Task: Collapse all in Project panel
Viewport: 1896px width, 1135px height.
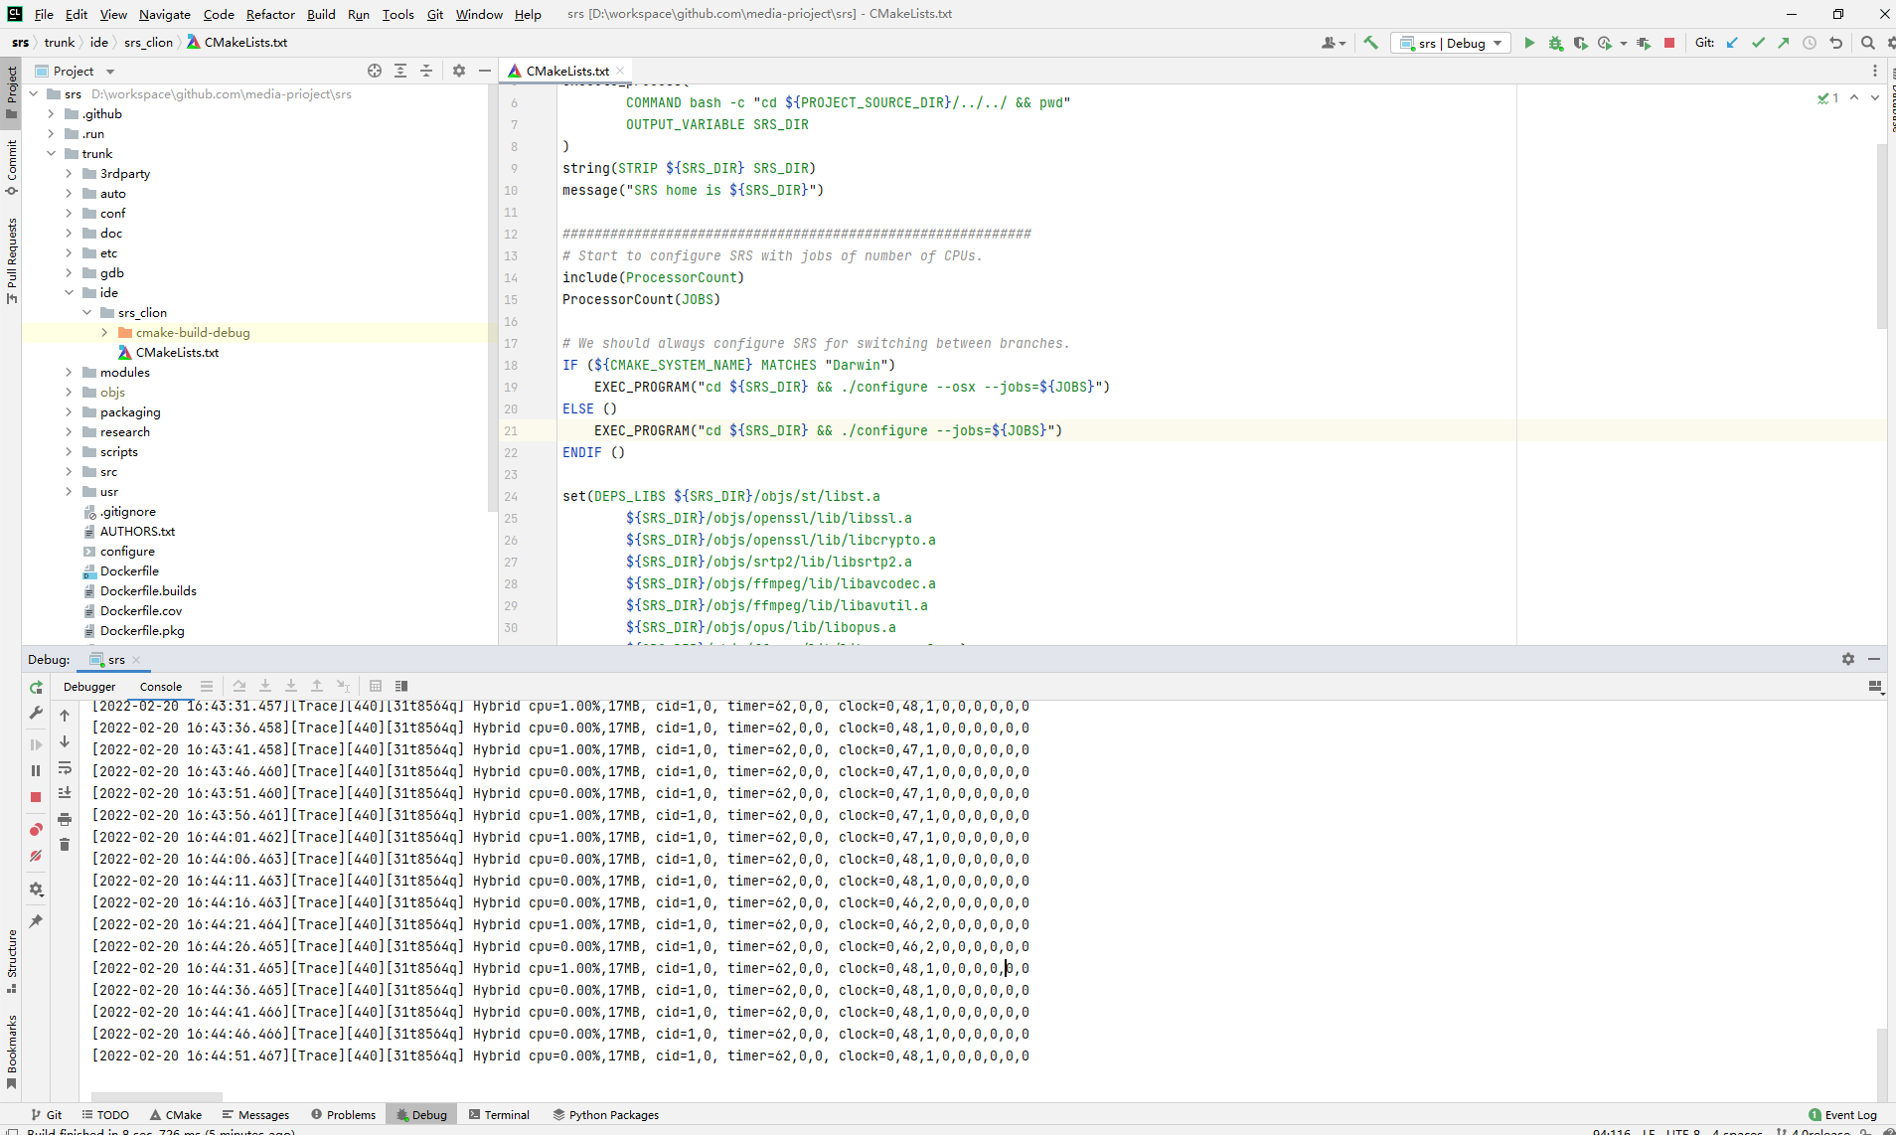Action: click(x=426, y=71)
